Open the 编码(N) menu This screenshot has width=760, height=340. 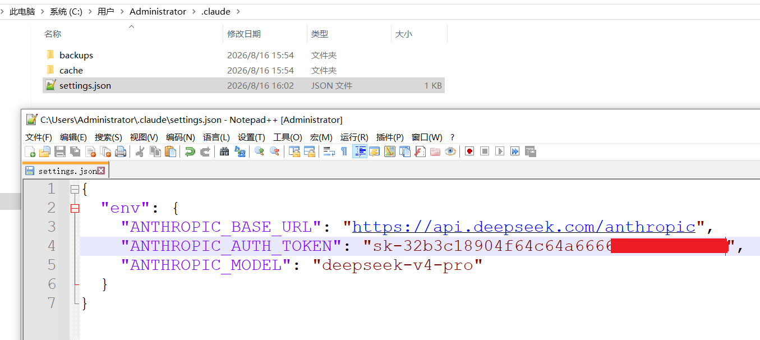[181, 137]
